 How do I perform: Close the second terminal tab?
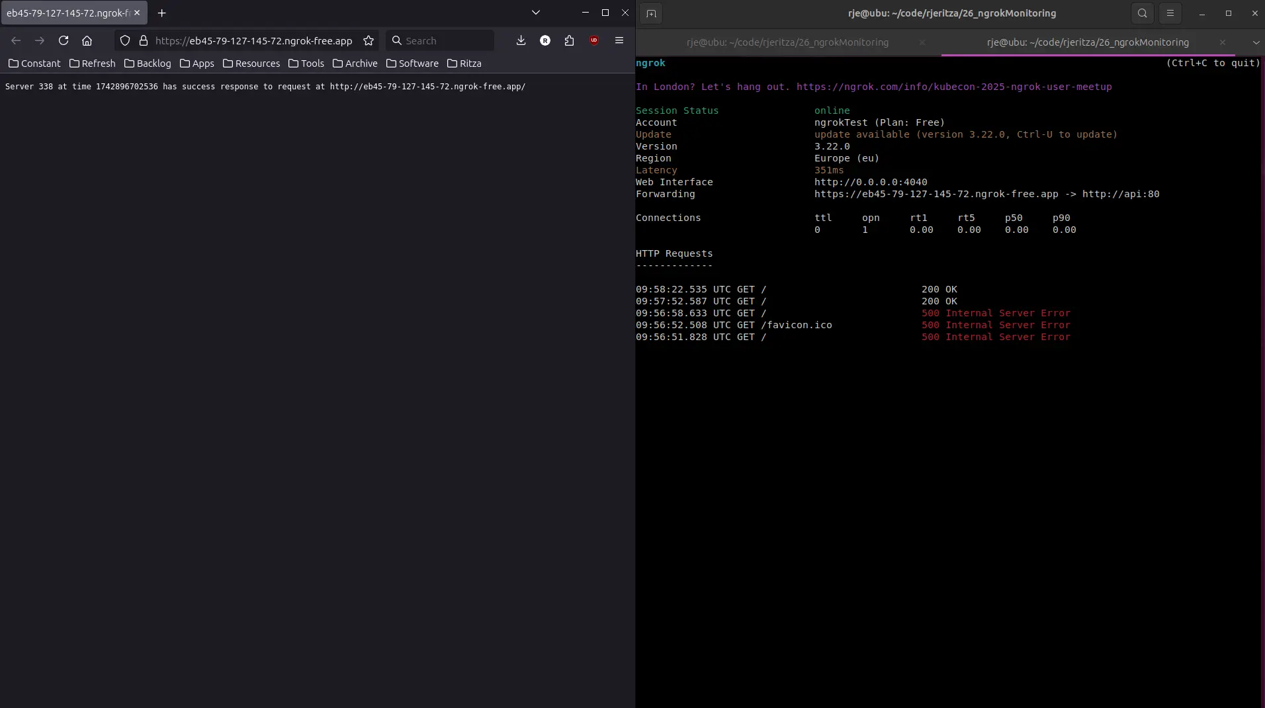[x=1223, y=42]
